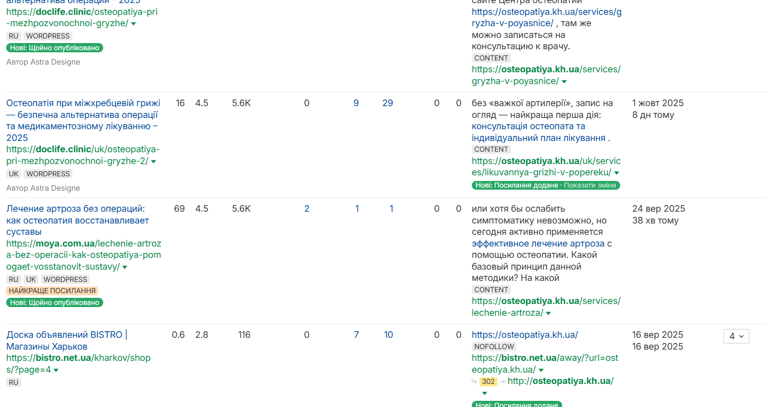Click the date '1 жовт 2025'
Image resolution: width=767 pixels, height=407 pixels.
[658, 103]
